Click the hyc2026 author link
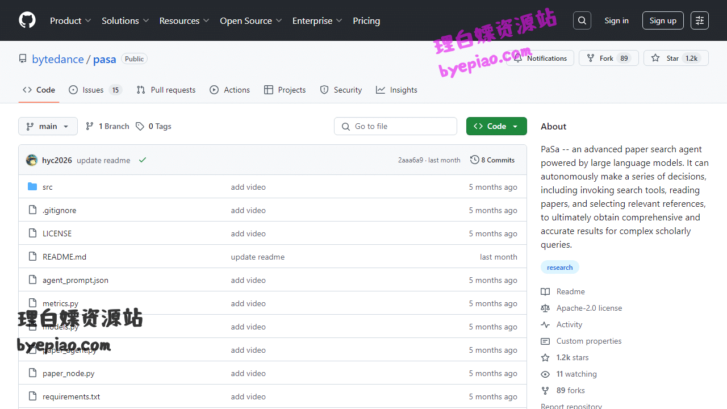The width and height of the screenshot is (727, 409). point(57,160)
